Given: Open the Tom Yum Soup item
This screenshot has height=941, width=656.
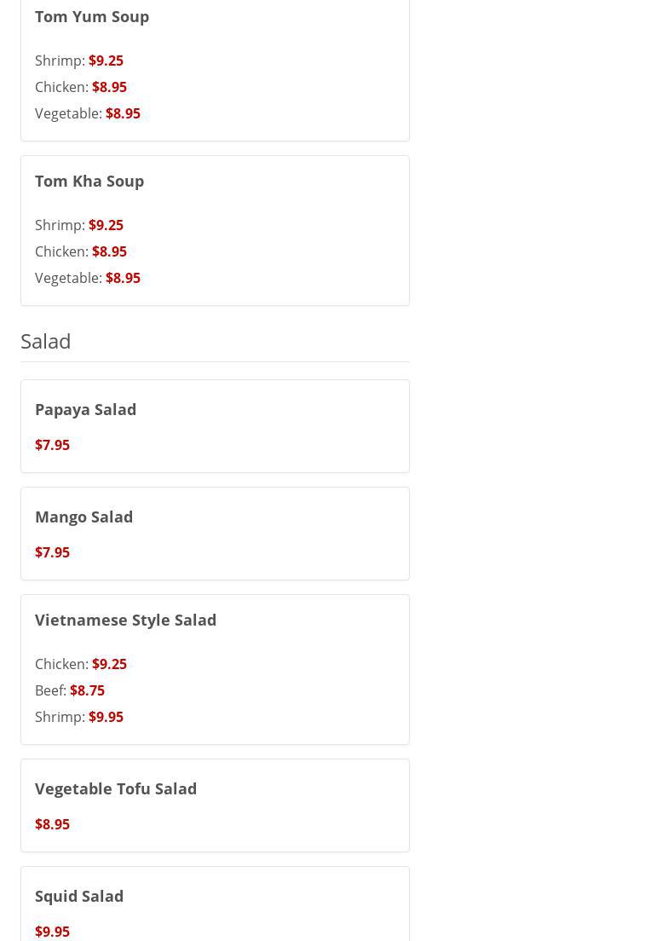Looking at the screenshot, I should click(x=92, y=16).
